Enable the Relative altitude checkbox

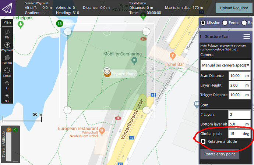point(203,141)
